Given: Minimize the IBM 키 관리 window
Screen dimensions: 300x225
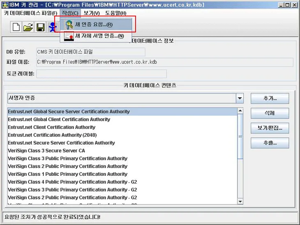Looking at the screenshot, I should pos(281,5).
